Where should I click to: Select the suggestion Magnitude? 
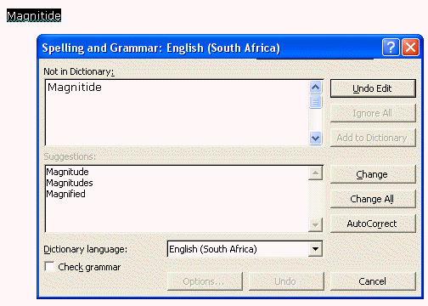click(x=67, y=172)
